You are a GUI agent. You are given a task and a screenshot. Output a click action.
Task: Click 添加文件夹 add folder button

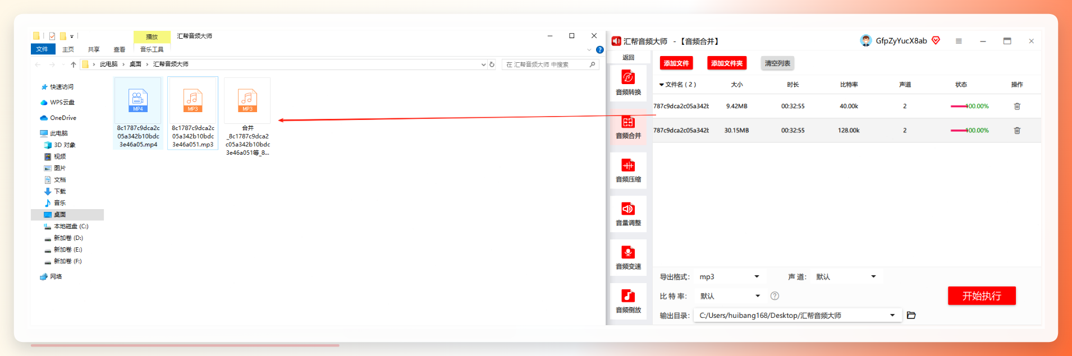[x=727, y=63]
